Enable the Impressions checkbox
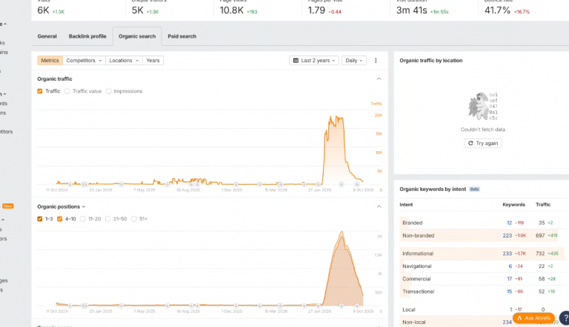 [x=108, y=91]
